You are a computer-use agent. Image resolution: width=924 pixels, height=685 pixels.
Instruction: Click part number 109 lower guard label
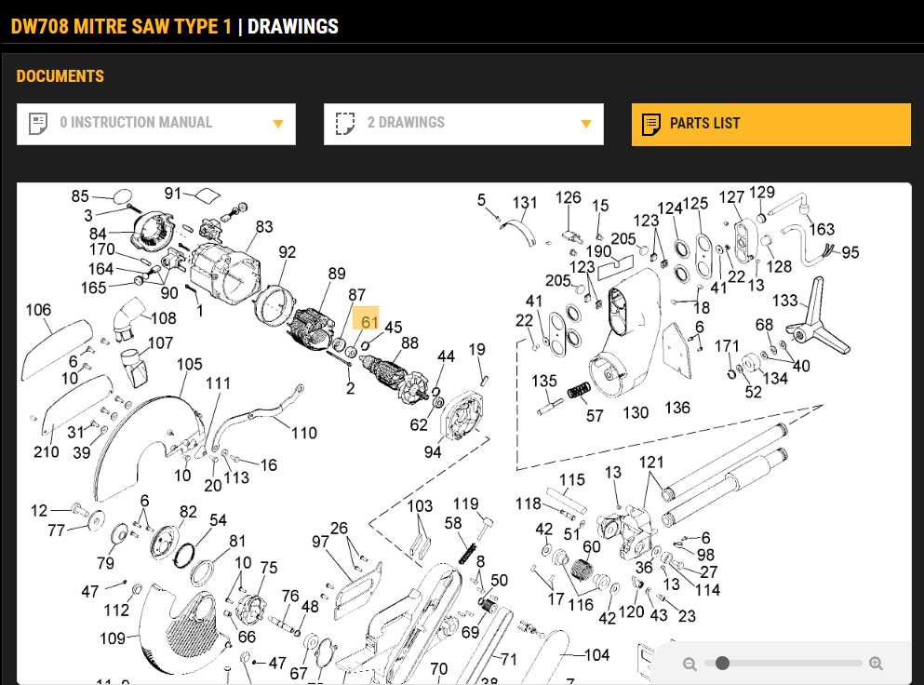113,638
